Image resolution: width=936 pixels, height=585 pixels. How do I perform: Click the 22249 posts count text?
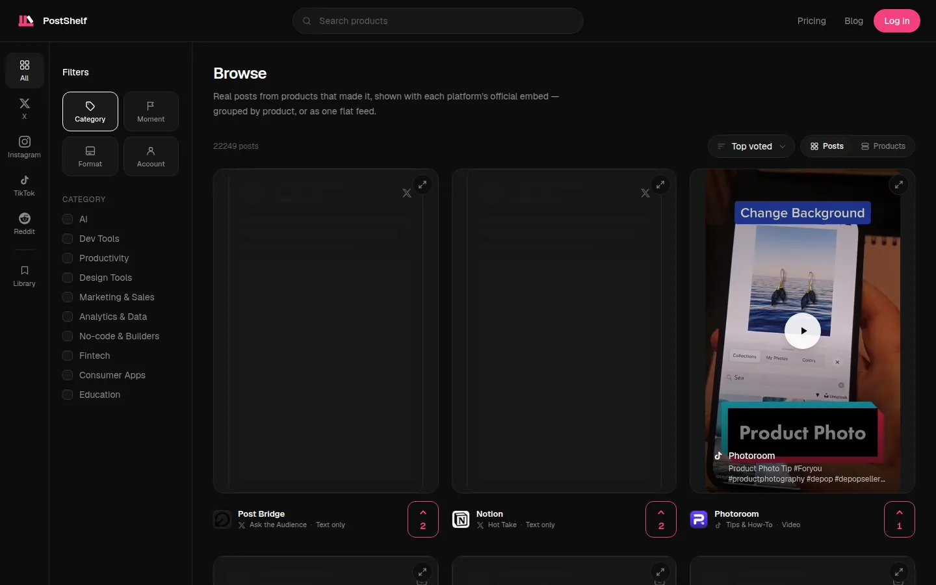(236, 146)
